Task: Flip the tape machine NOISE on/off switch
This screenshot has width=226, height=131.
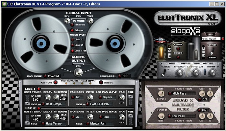Action: pos(163,73)
